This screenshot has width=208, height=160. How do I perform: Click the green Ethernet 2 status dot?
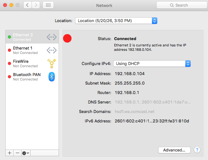[x=9, y=37]
